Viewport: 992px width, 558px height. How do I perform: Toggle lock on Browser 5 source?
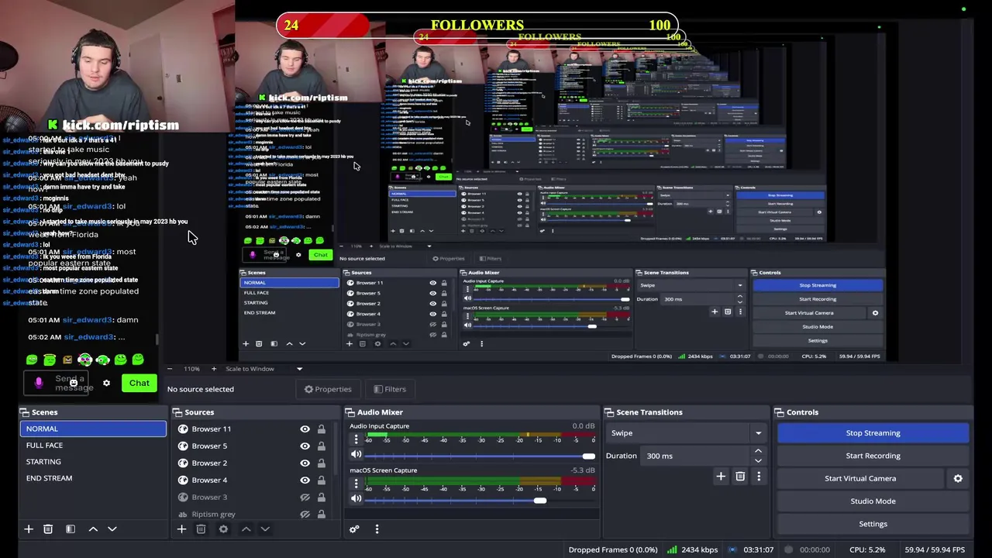(321, 446)
